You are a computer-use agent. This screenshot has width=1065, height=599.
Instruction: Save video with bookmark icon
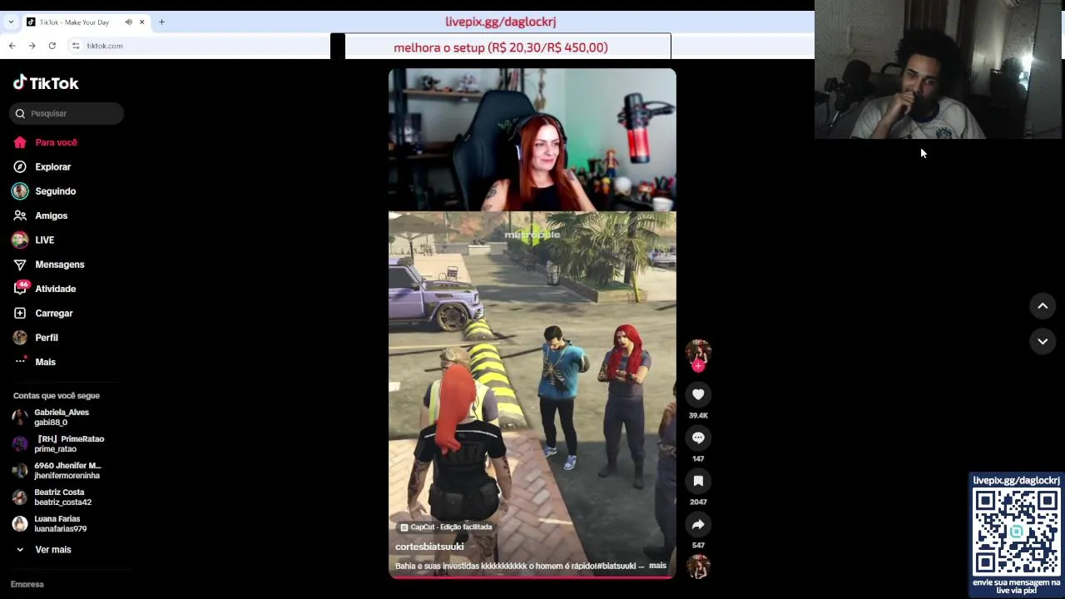[x=698, y=481]
